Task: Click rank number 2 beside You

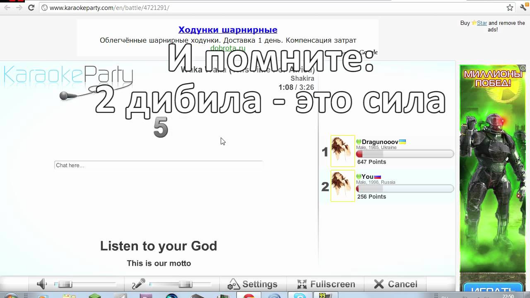Action: [x=325, y=187]
